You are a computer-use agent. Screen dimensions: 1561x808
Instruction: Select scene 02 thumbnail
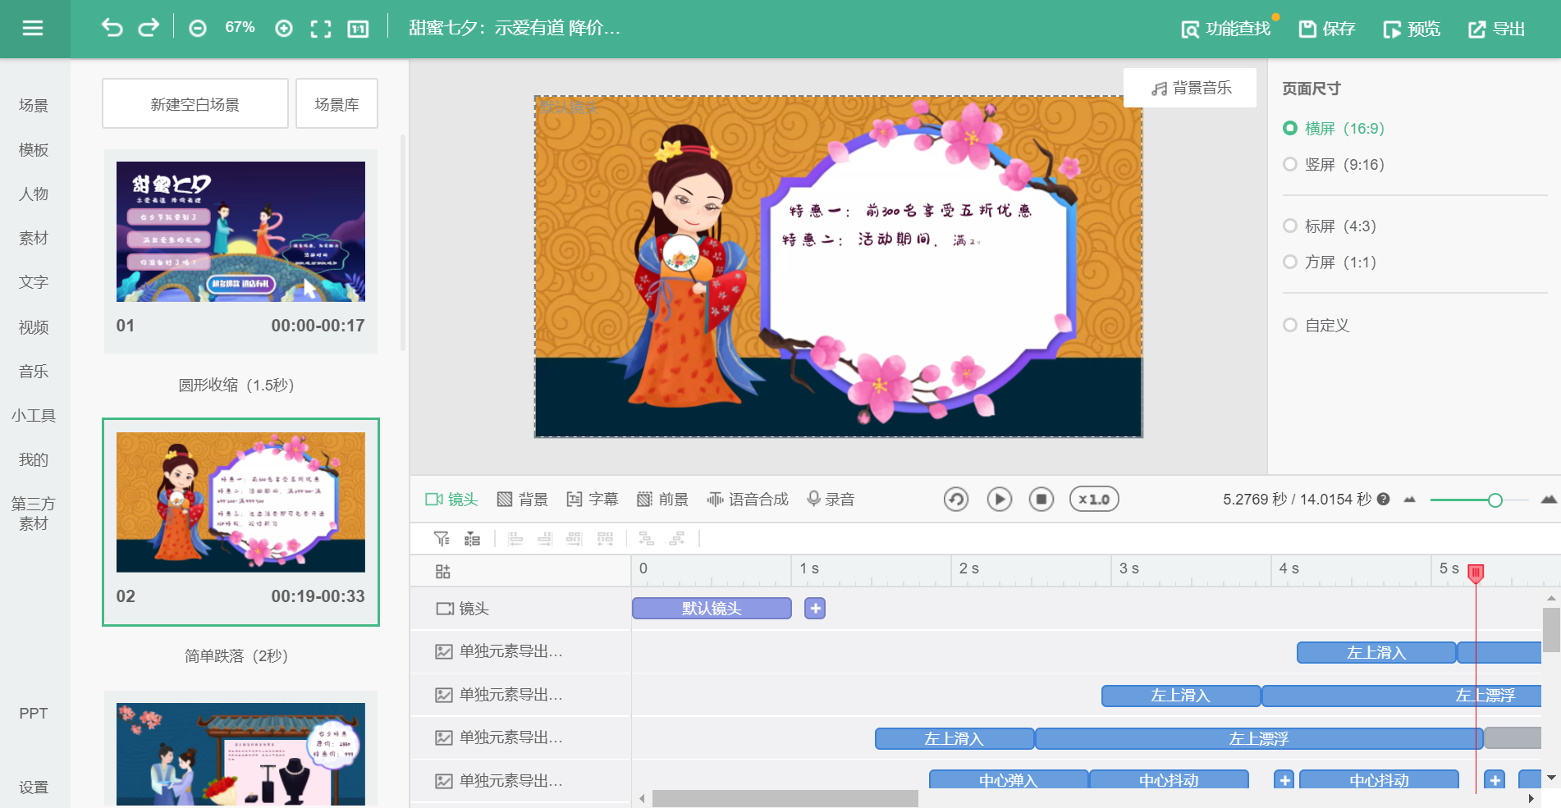[x=240, y=502]
